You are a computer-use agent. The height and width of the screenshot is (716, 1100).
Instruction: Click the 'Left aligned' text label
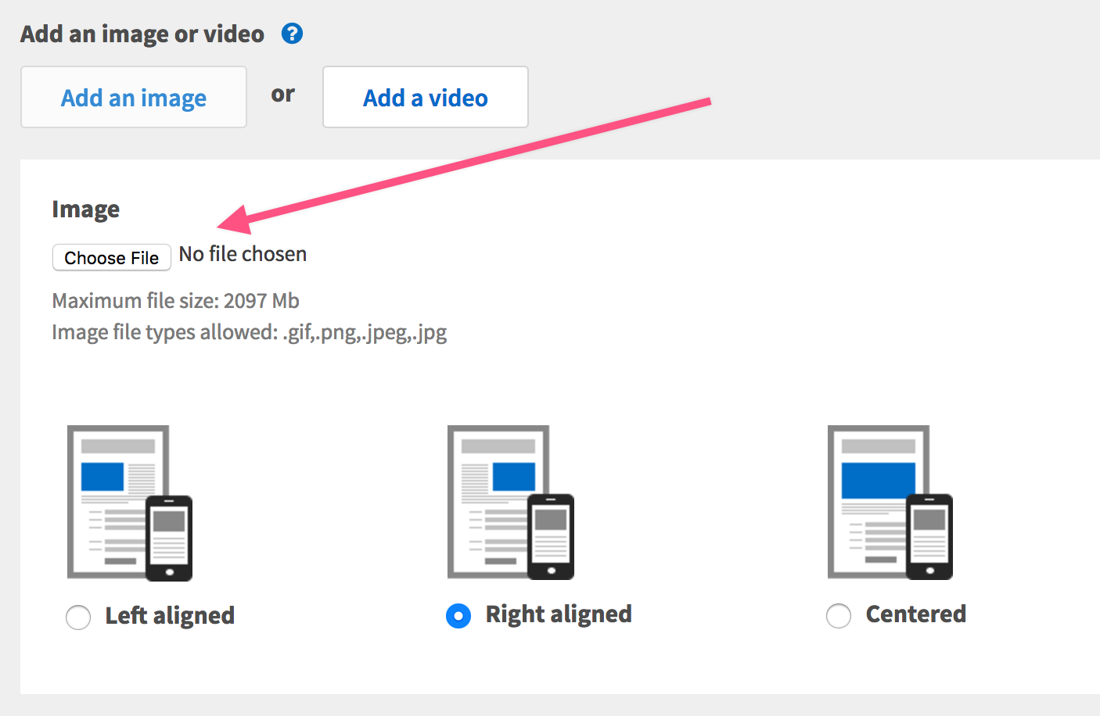[x=170, y=616]
